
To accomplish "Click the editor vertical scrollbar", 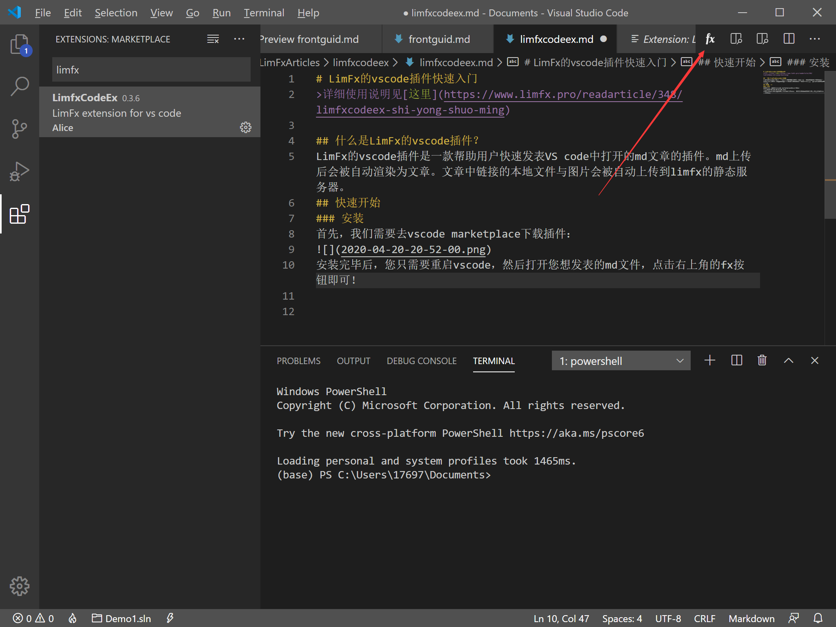I will pos(830,145).
